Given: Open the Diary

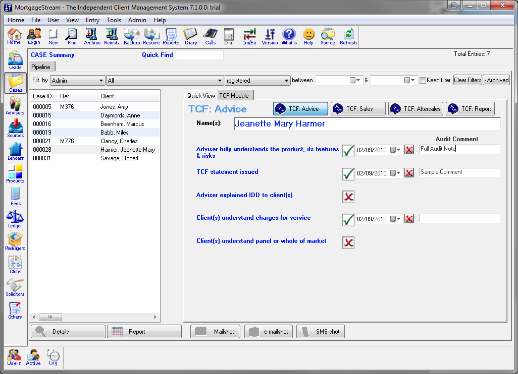Looking at the screenshot, I should tap(191, 36).
